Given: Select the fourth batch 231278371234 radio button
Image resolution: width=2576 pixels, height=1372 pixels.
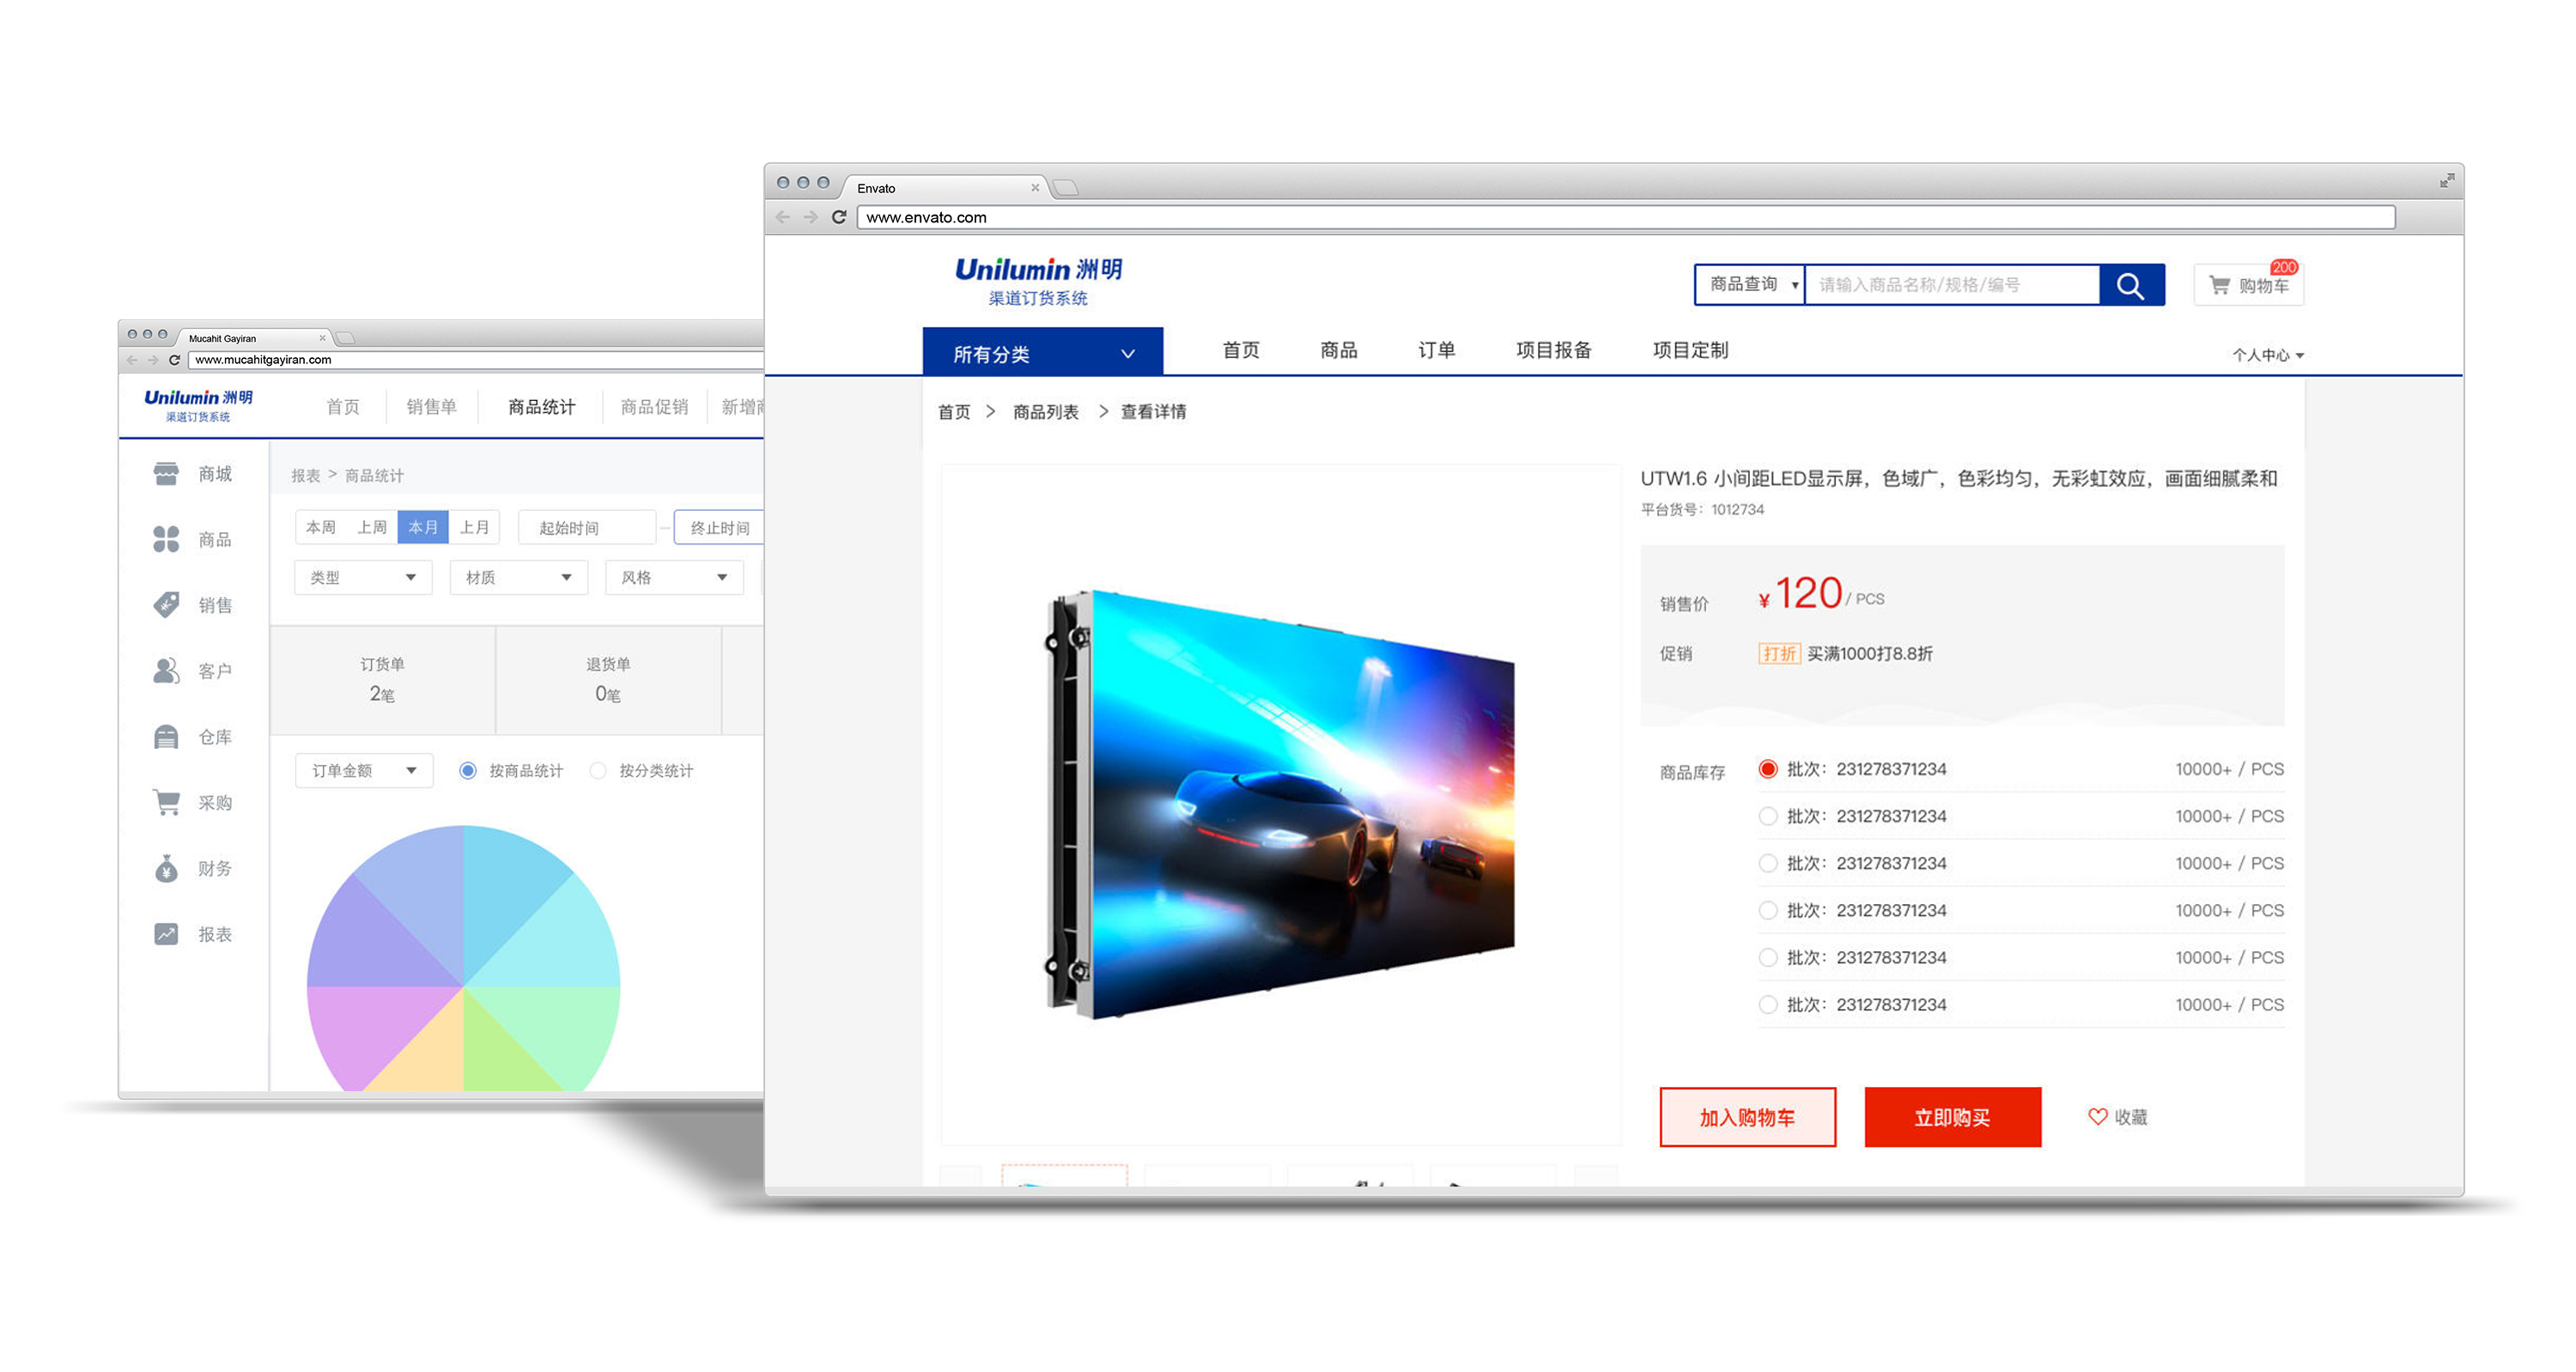Looking at the screenshot, I should pyautogui.click(x=1768, y=910).
